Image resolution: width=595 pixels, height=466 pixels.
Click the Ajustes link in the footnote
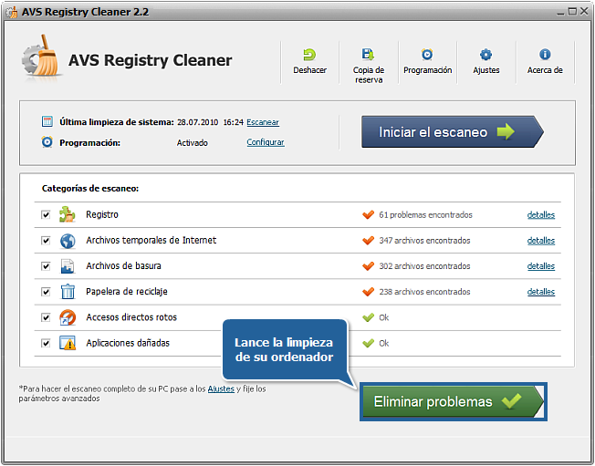pyautogui.click(x=221, y=388)
